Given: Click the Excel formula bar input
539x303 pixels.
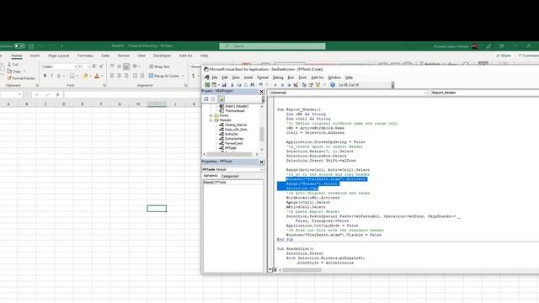Looking at the screenshot, I should (132, 94).
